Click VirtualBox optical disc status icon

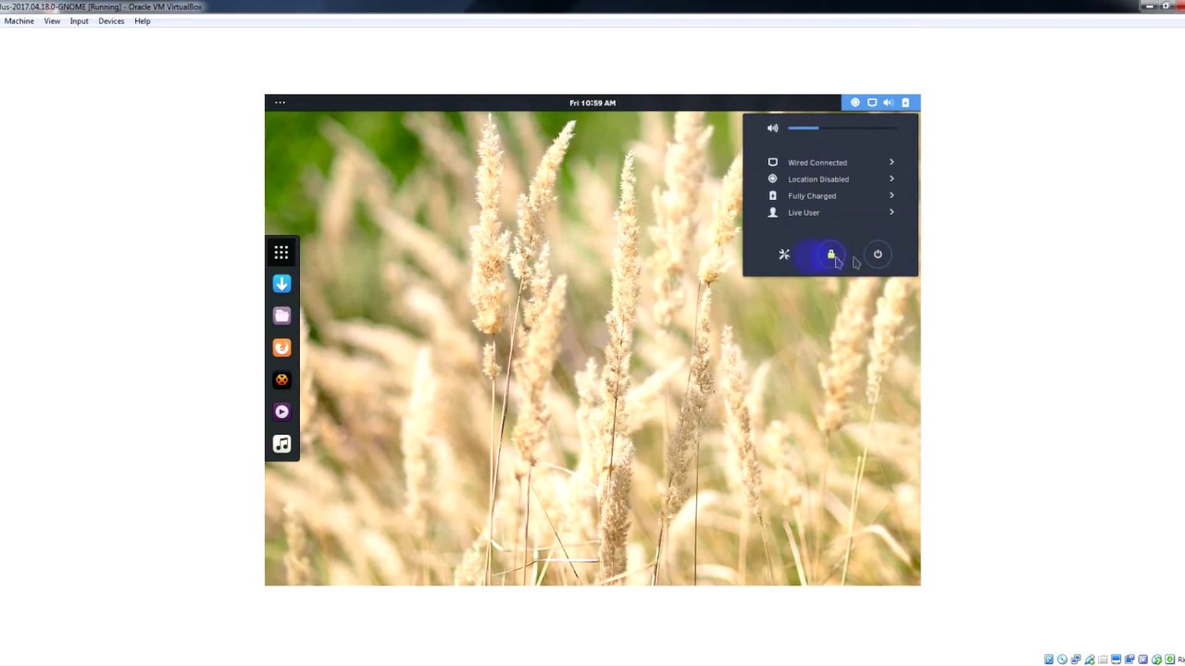click(1062, 660)
